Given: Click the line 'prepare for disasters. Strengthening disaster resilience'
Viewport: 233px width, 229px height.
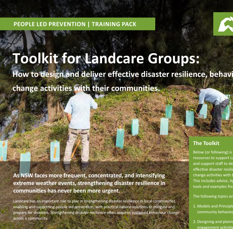Looking at the screenshot, I should (x=96, y=213).
